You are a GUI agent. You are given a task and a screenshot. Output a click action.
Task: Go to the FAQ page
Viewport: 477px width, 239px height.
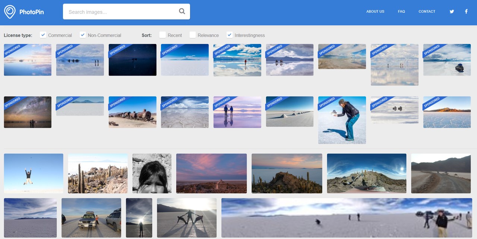[401, 12]
